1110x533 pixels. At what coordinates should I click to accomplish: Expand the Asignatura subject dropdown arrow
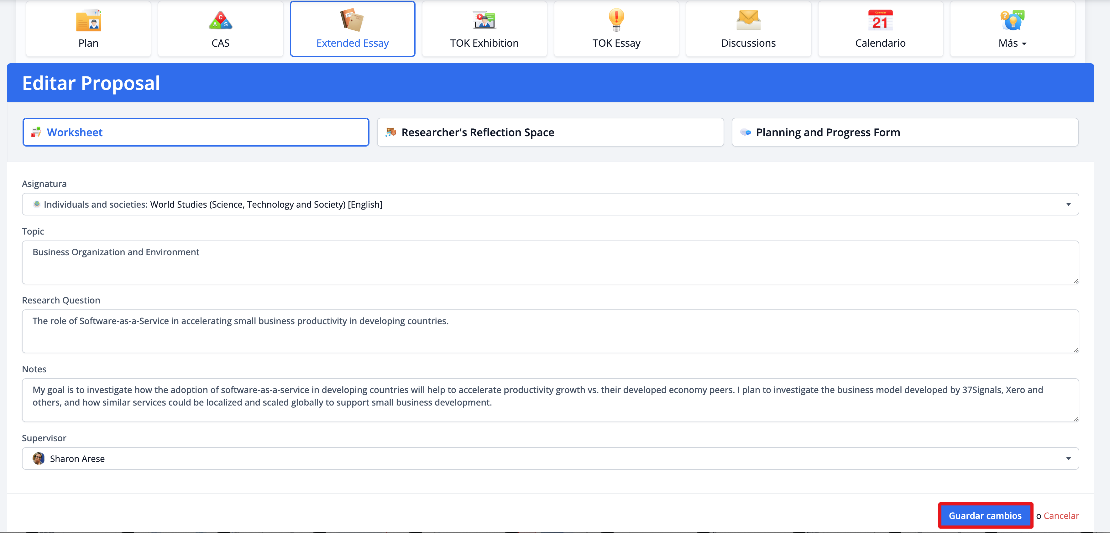(x=1068, y=204)
